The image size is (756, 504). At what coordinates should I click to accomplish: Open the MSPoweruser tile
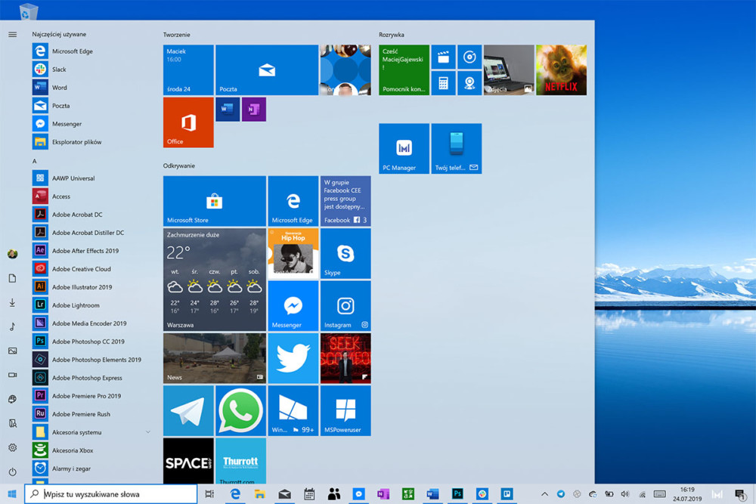pos(345,411)
